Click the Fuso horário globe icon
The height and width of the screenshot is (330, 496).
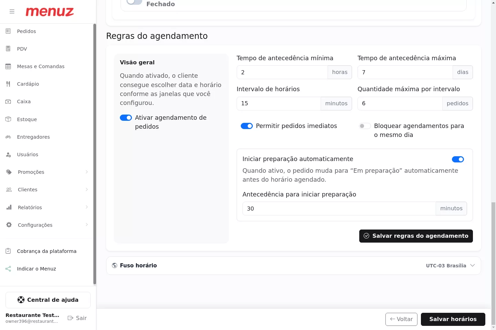coord(115,266)
